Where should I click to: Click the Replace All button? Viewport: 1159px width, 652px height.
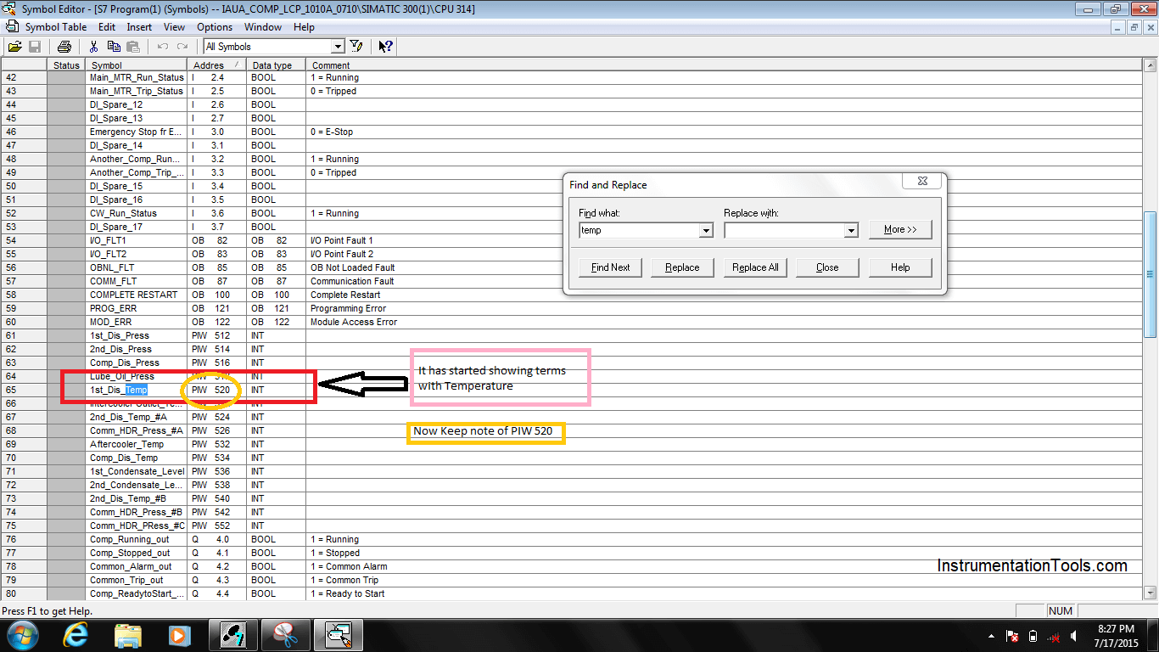(755, 267)
